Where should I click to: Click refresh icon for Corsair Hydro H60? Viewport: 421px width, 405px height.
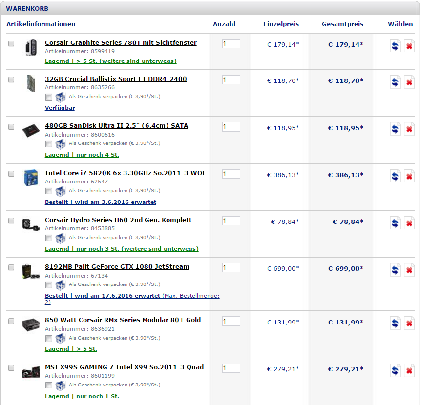395,223
